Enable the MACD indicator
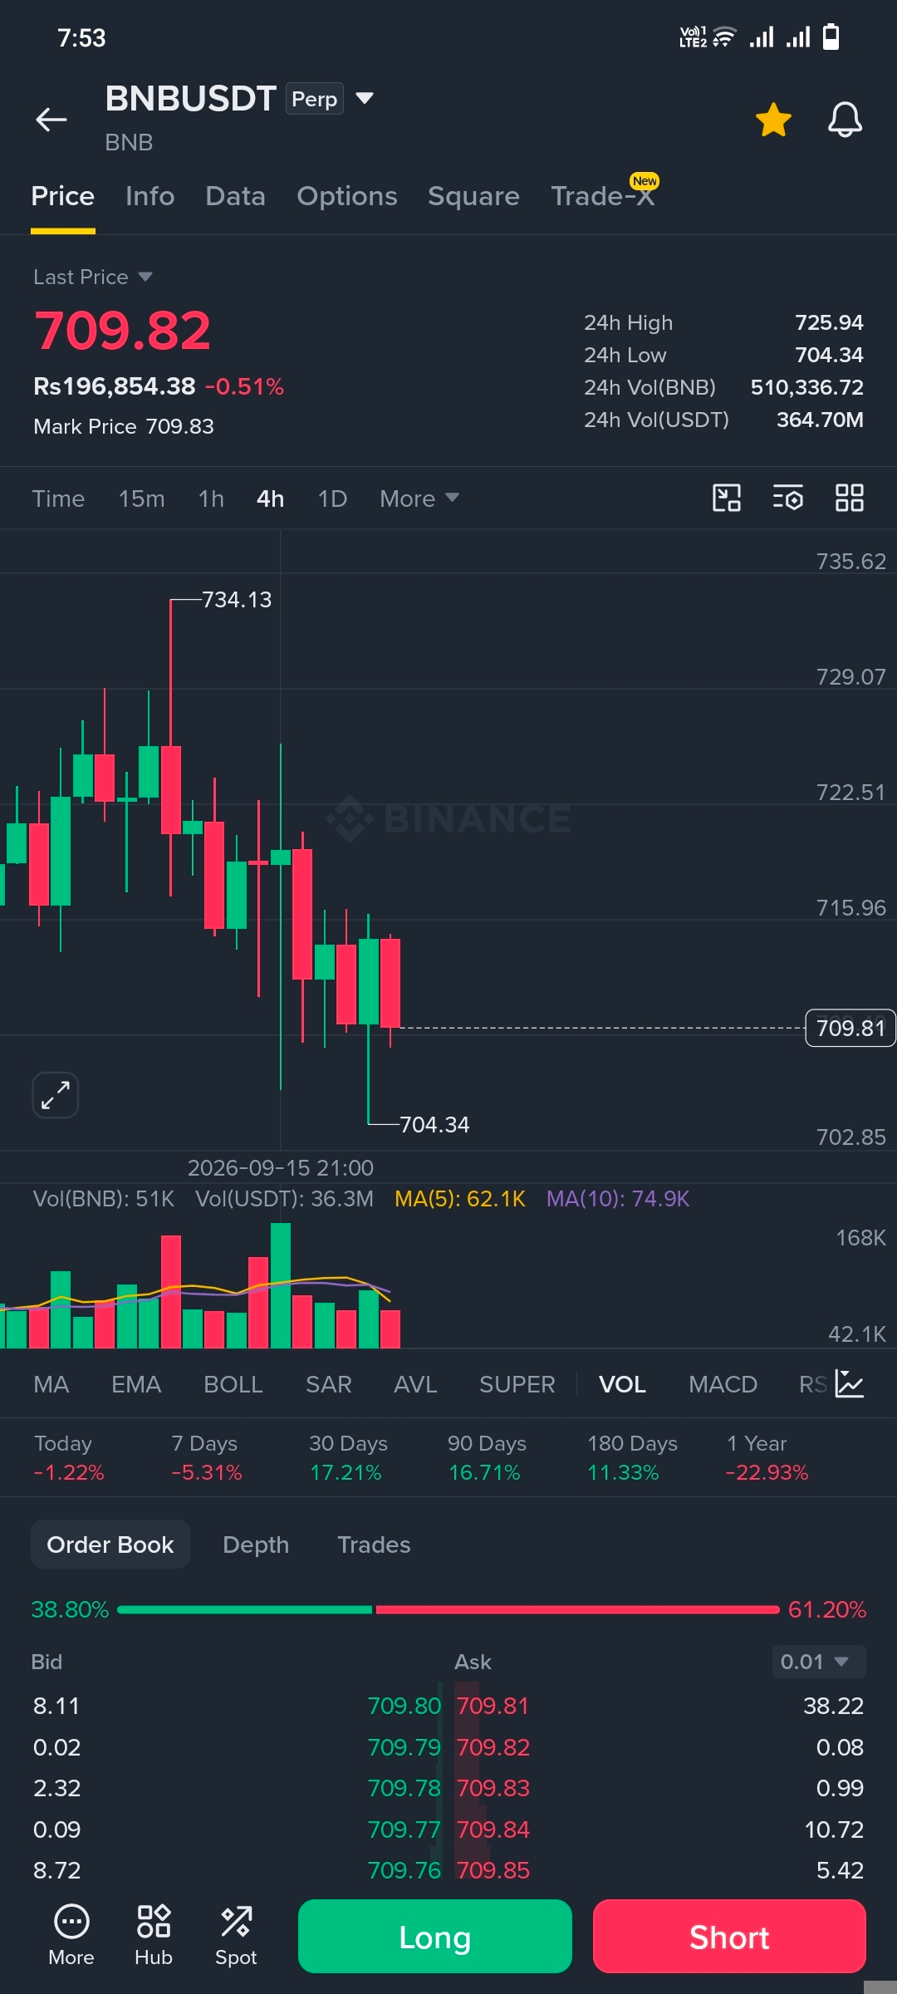The height and width of the screenshot is (1994, 897). pos(723,1384)
